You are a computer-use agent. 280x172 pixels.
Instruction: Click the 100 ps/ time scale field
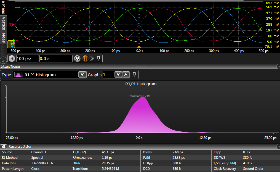[27, 59]
